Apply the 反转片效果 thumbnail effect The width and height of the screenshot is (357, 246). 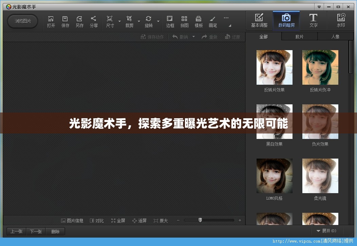[x=274, y=67]
